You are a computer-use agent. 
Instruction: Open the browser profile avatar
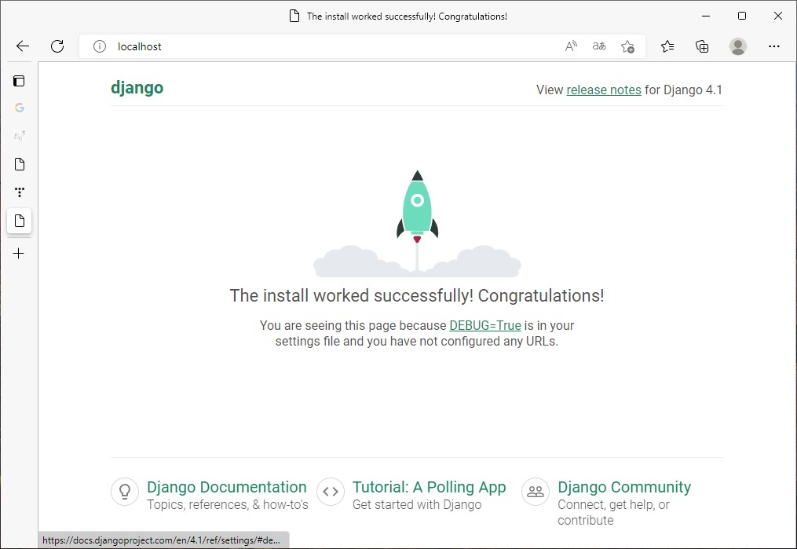tap(738, 46)
